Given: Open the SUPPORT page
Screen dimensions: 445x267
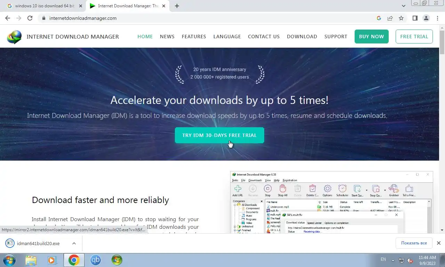Looking at the screenshot, I should click(336, 37).
